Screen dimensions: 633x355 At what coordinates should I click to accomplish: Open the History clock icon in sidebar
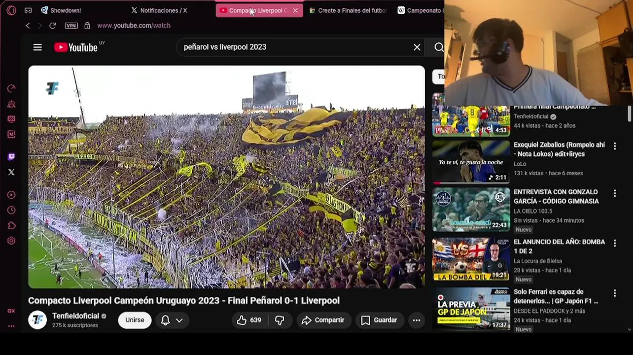coord(11,210)
